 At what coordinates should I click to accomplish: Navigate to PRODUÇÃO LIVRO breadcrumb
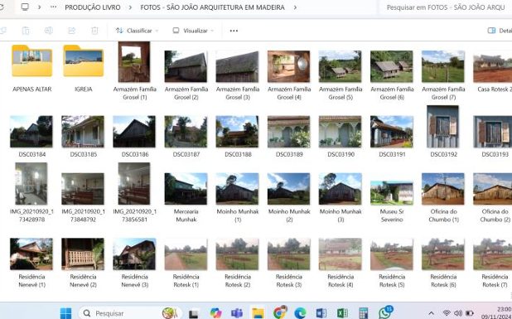(x=93, y=7)
